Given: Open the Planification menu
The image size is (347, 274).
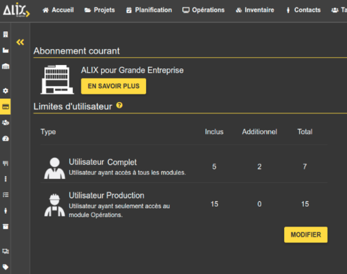Looking at the screenshot, I should (x=149, y=10).
